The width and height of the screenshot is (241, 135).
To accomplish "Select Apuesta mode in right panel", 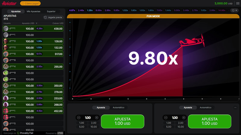I will [x=188, y=107].
